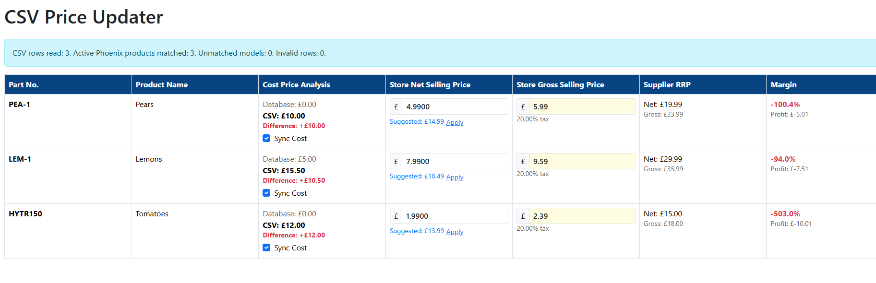
Task: Click Difference: +£10.00 text
Action: pyautogui.click(x=294, y=126)
